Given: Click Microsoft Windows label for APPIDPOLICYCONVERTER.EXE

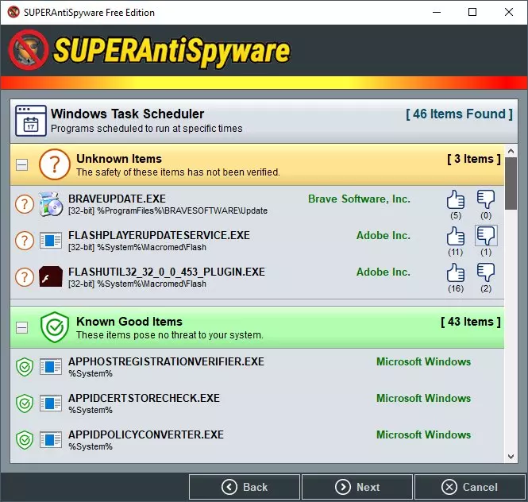Looking at the screenshot, I should [x=424, y=434].
